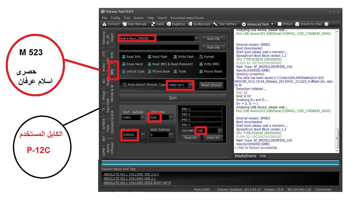Screen dimensions: 359x202
Task: Enable the Unlock Code option
Action: tap(124, 72)
